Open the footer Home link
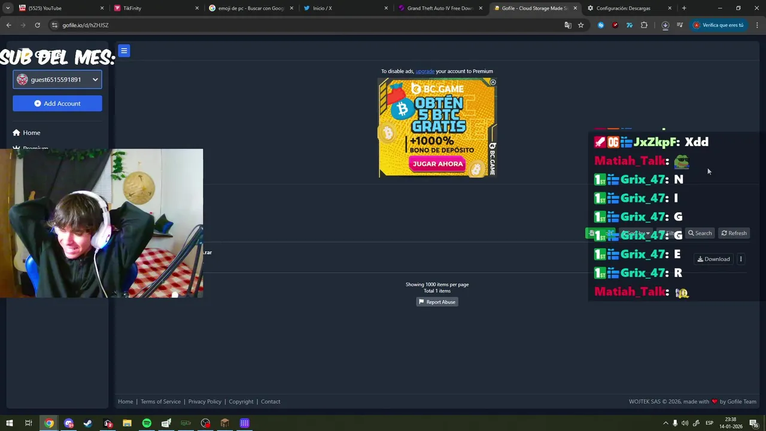The image size is (766, 431). (x=126, y=402)
